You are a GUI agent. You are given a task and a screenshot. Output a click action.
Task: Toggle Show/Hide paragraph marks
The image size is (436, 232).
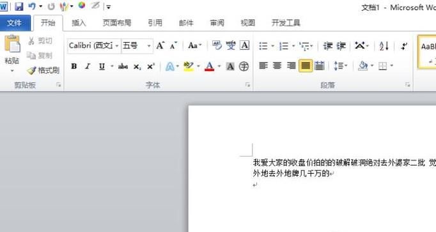click(404, 46)
